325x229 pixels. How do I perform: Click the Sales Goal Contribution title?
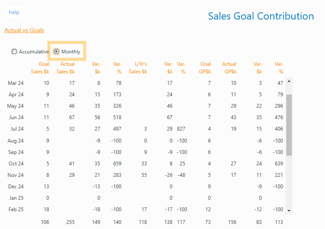pyautogui.click(x=261, y=16)
